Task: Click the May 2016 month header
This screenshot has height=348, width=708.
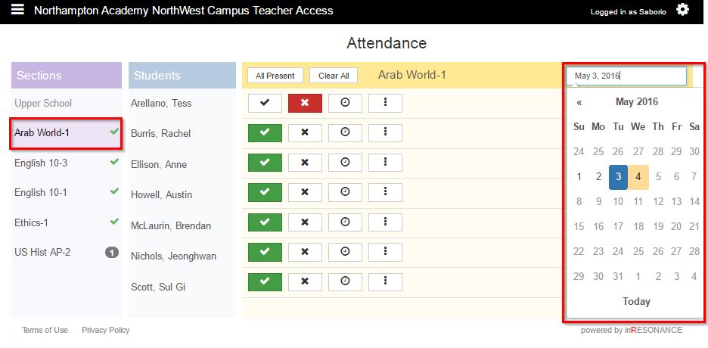Action: (636, 102)
